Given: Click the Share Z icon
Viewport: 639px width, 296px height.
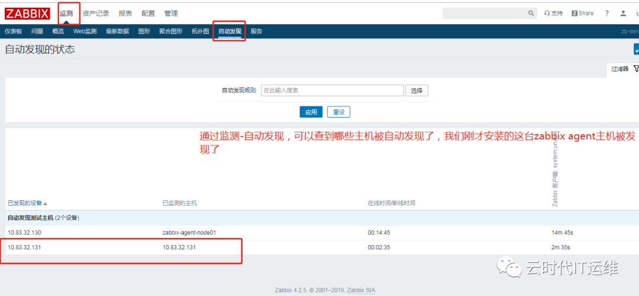Looking at the screenshot, I should pyautogui.click(x=574, y=14).
